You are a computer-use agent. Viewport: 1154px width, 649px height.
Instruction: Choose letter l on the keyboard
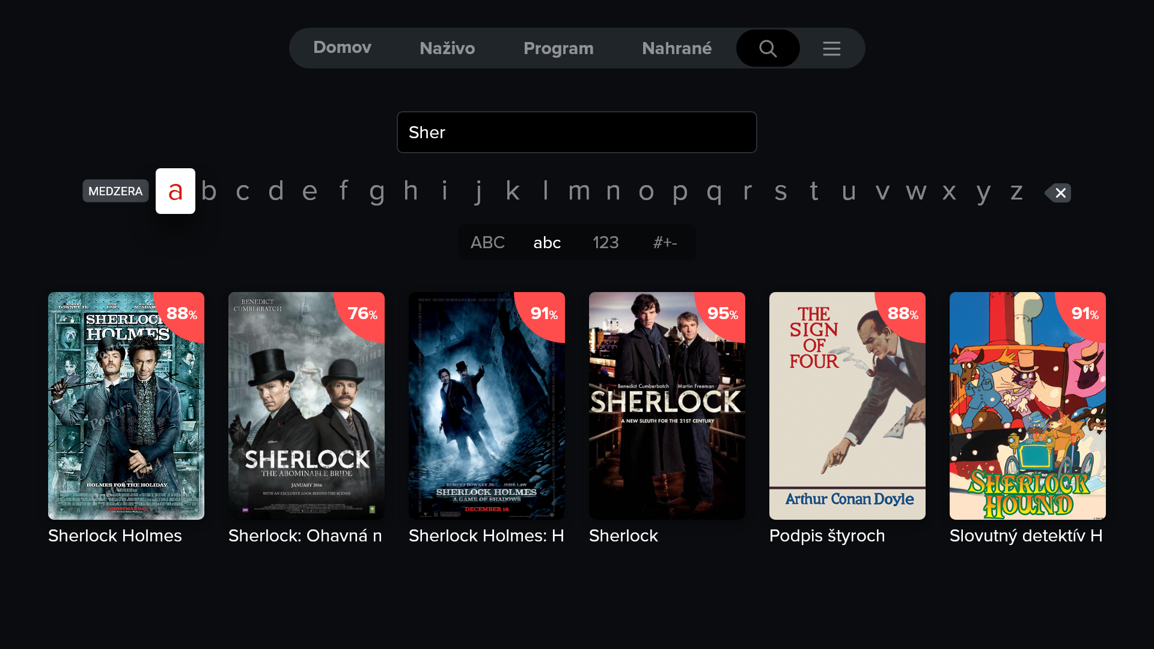pyautogui.click(x=545, y=191)
